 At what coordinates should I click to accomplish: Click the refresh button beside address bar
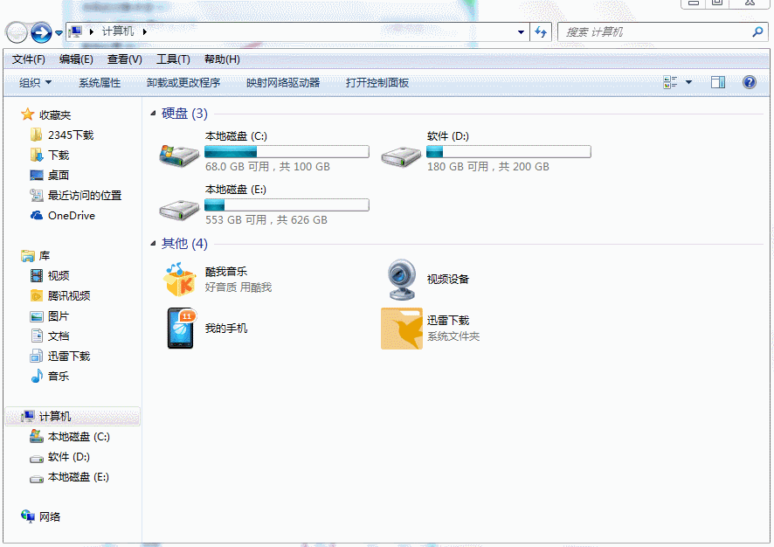(x=541, y=32)
